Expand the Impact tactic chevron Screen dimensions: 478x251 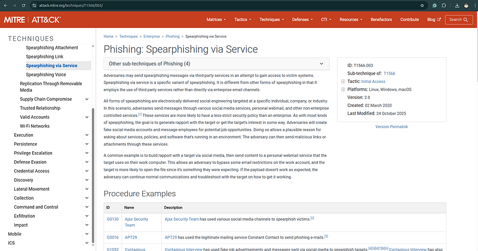(87, 225)
